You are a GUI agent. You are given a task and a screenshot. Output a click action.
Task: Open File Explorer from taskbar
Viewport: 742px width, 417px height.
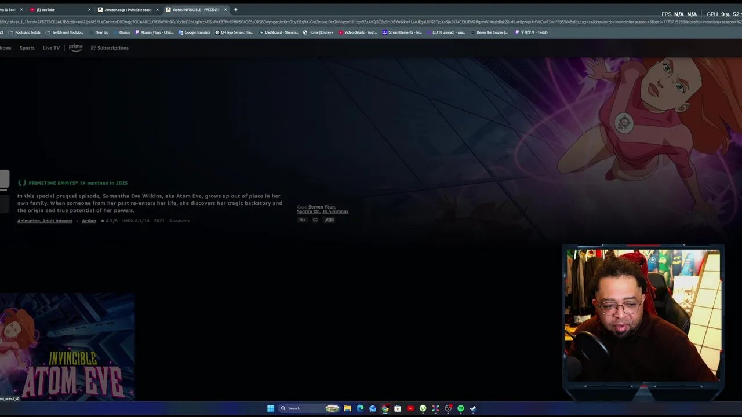point(347,408)
